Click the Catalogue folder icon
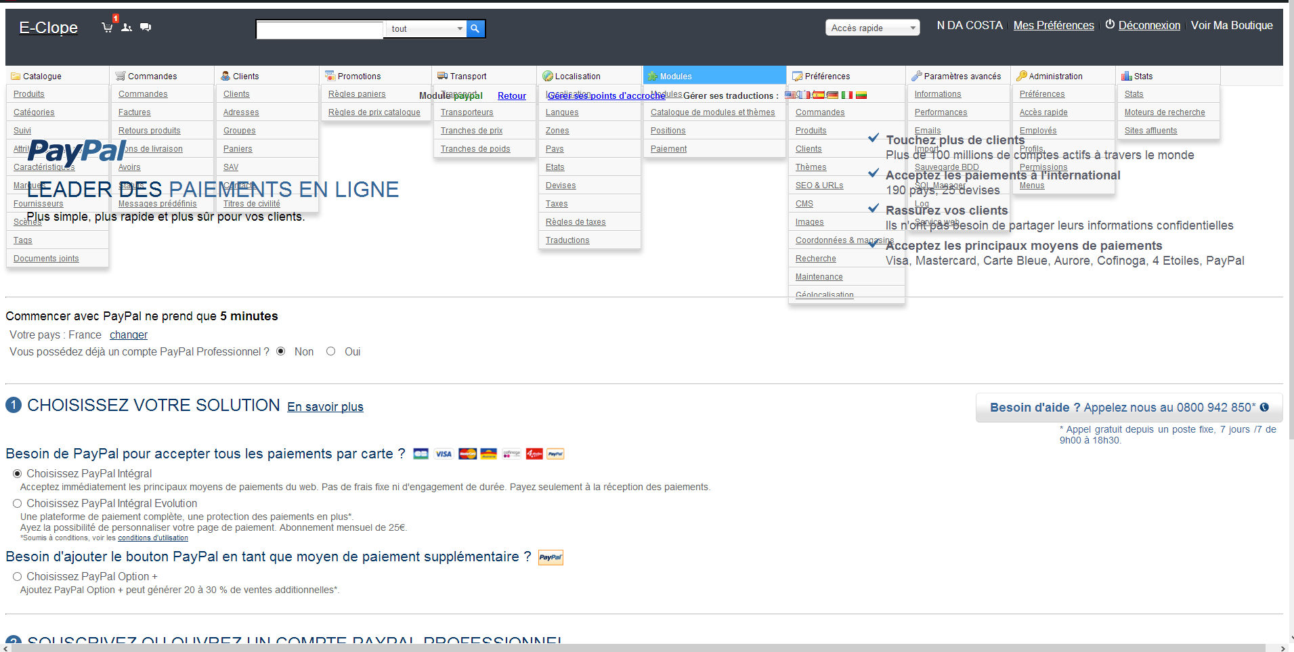Screen dimensions: 1294x652 tap(16, 77)
